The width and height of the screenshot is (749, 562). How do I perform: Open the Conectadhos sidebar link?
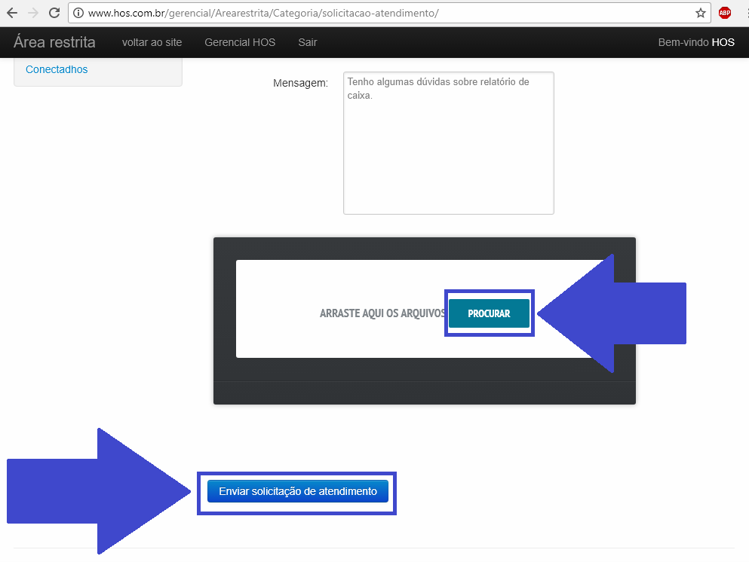pos(57,69)
